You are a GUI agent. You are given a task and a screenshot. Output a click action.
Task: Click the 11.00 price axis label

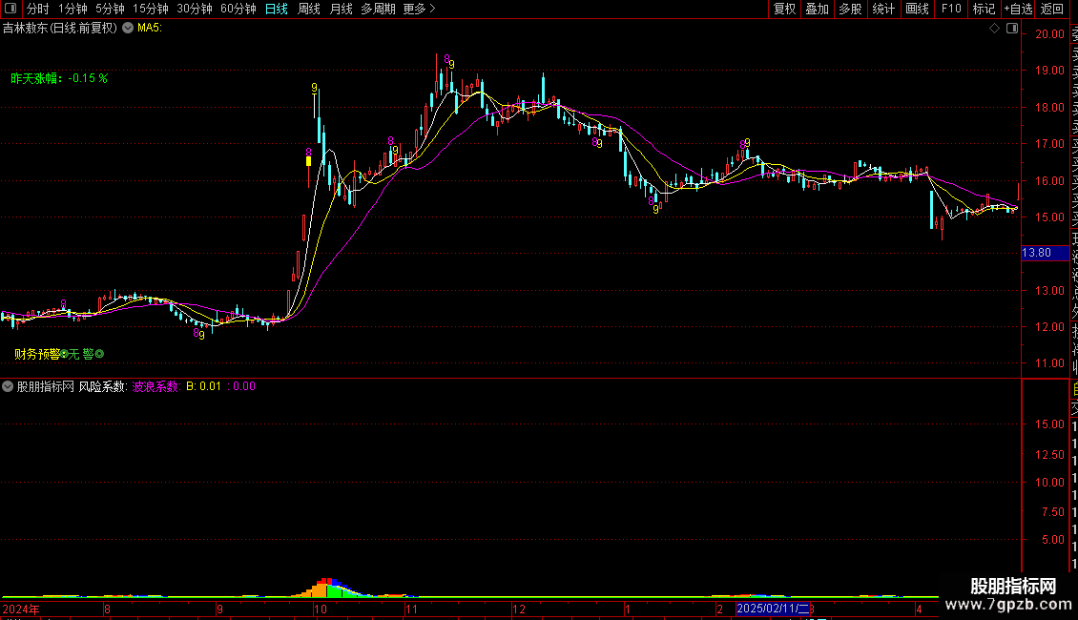[x=1049, y=363]
